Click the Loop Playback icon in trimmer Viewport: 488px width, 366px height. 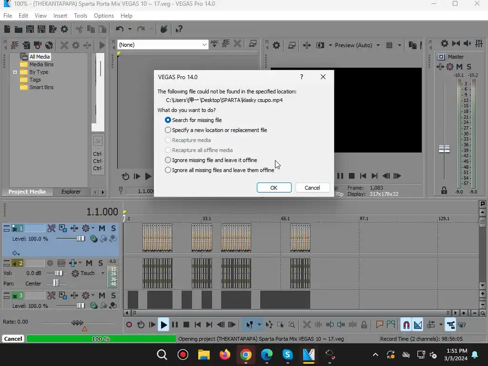pos(125,176)
